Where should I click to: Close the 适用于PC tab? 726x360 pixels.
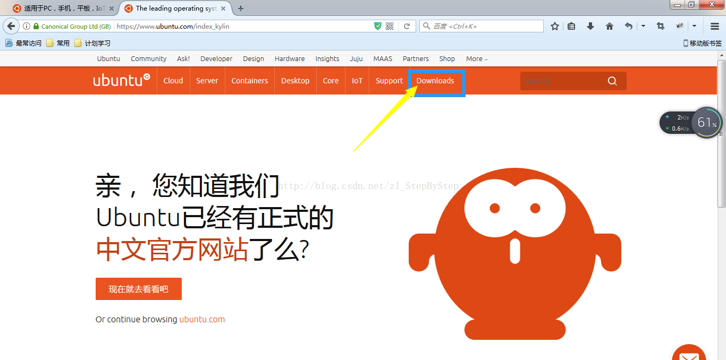tap(112, 8)
